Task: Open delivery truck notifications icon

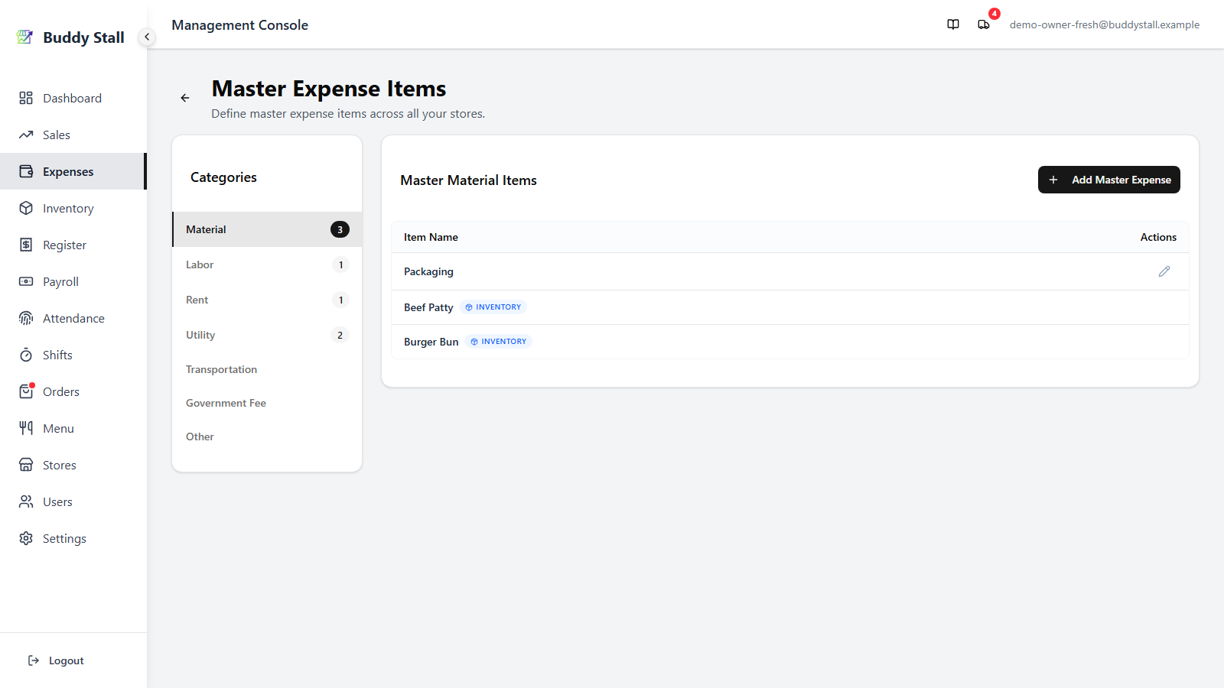Action: pos(984,24)
